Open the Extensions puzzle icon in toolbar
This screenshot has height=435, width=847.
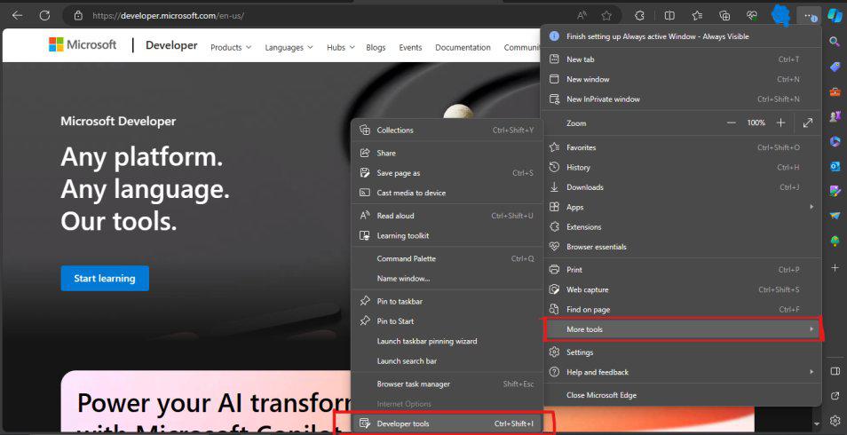click(x=639, y=16)
